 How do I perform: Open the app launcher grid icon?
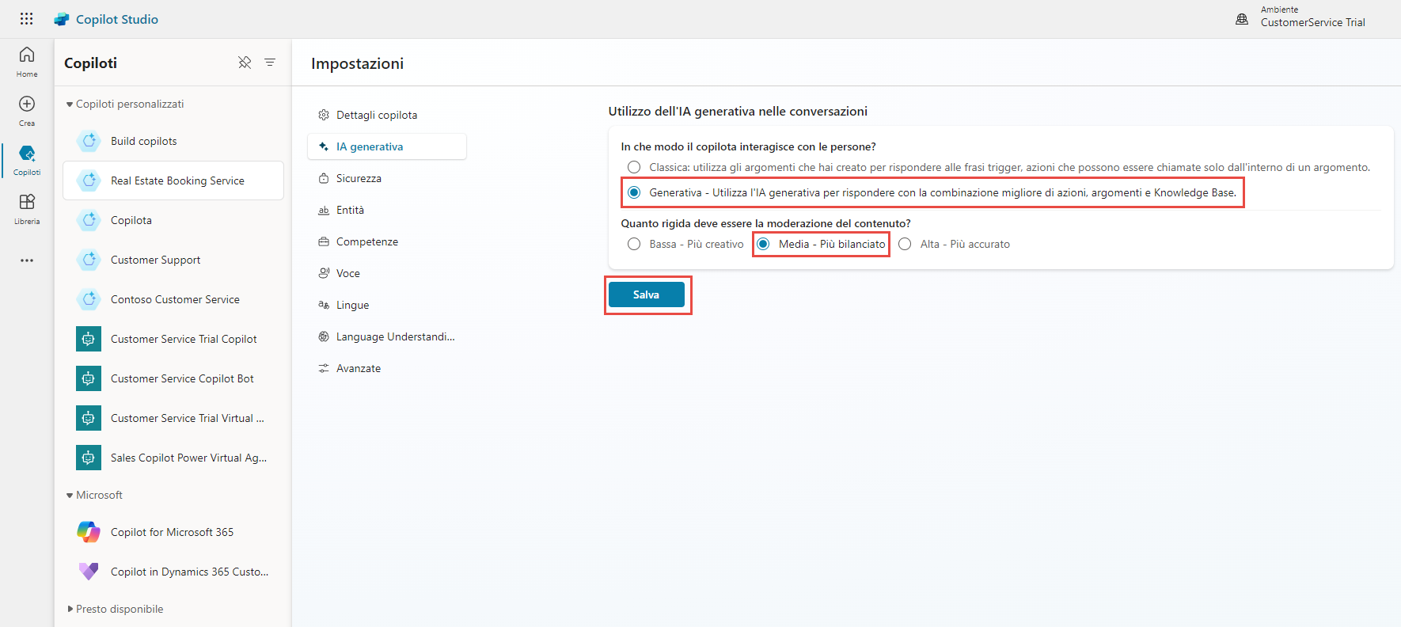26,19
